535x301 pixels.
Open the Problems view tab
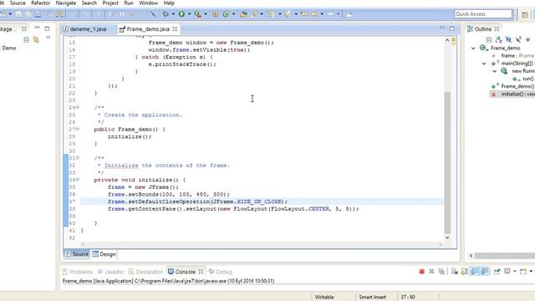(78, 272)
